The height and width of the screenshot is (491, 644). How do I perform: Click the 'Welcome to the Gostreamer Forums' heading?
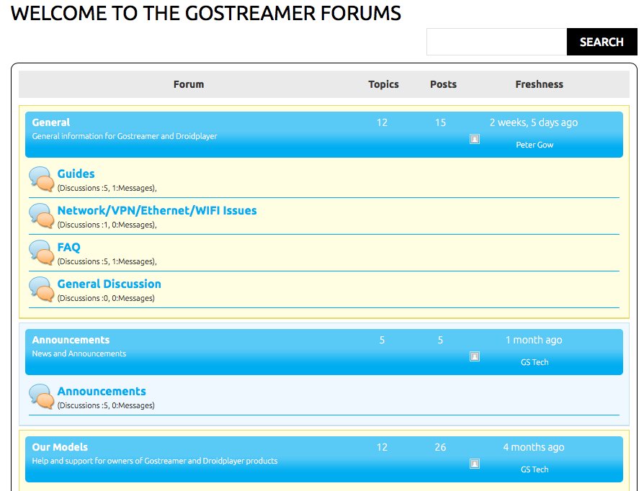coord(206,13)
